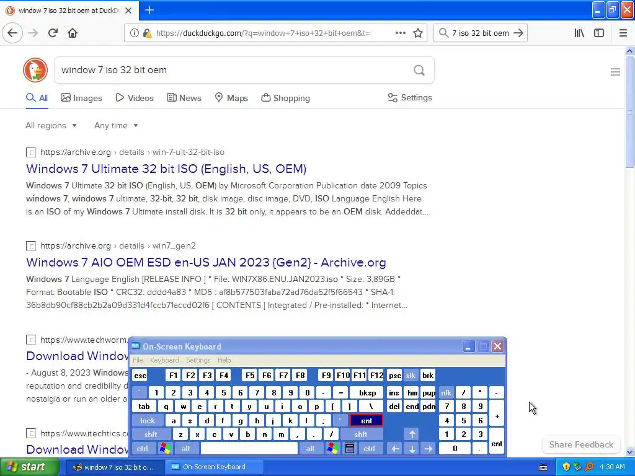The height and width of the screenshot is (476, 635).
Task: Open Settings menu in On-Screen Keyboard
Action: tap(198, 360)
